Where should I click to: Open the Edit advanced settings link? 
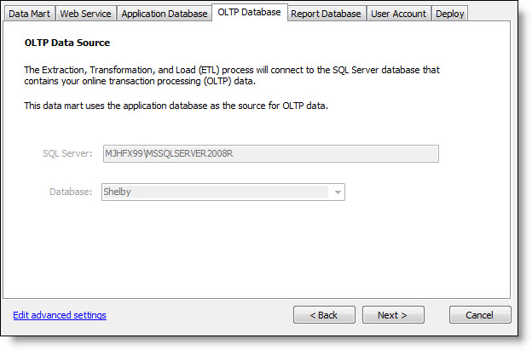[x=60, y=315]
